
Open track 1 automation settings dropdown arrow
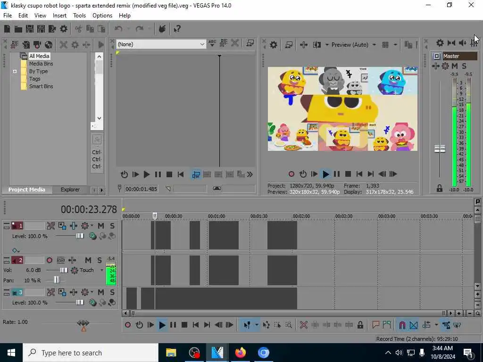click(x=92, y=226)
